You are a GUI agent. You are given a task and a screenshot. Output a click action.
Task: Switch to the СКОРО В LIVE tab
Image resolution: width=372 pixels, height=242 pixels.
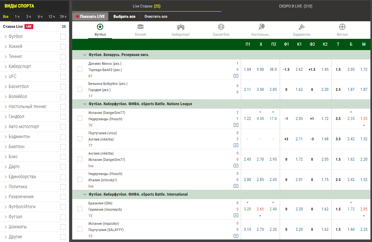click(x=295, y=6)
